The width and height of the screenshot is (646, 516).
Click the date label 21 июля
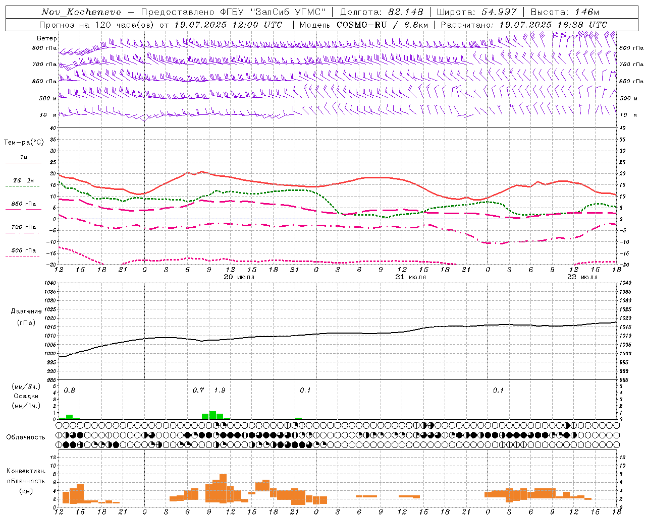pyautogui.click(x=410, y=277)
